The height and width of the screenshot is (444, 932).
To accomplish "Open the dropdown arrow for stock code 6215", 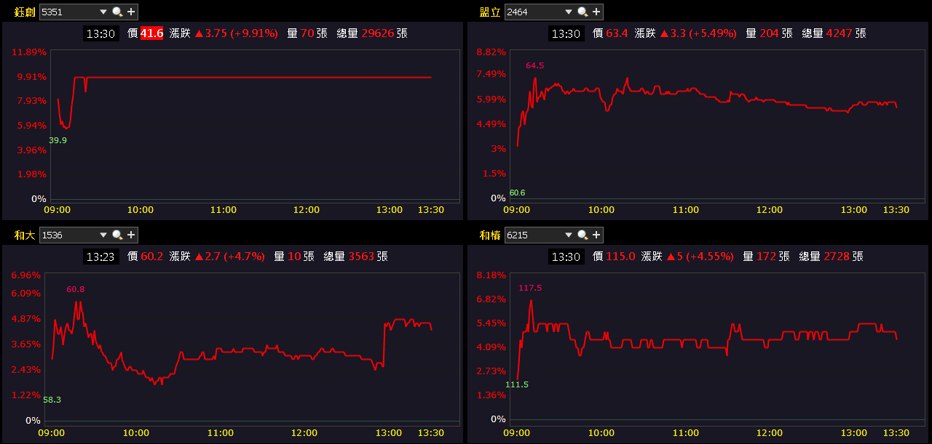I will tap(568, 235).
